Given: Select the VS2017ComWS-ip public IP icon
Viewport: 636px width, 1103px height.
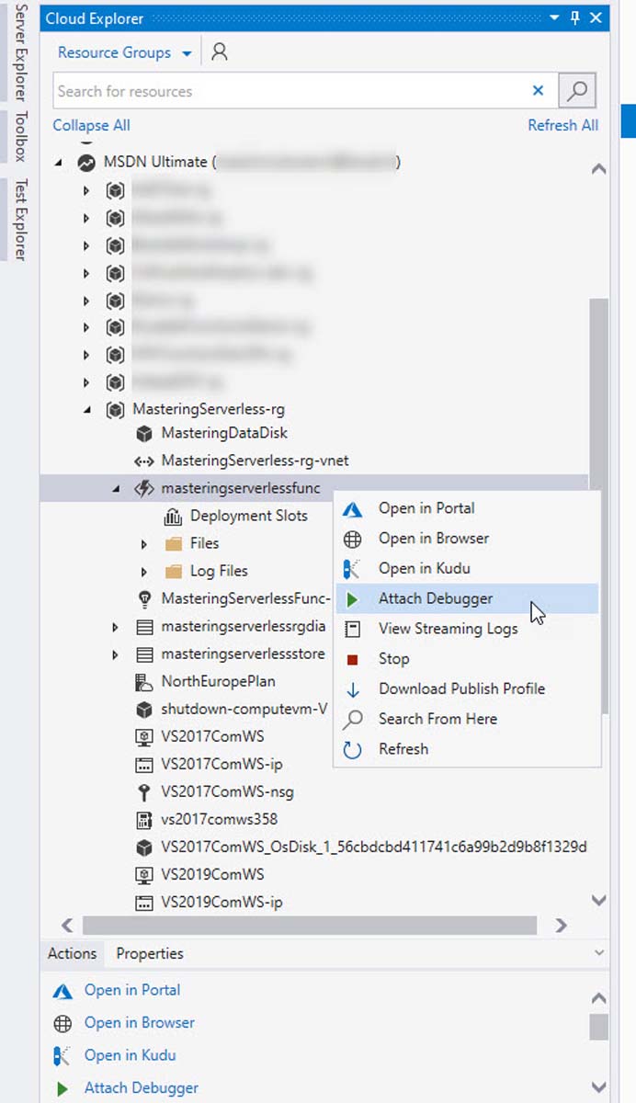Looking at the screenshot, I should pyautogui.click(x=143, y=764).
